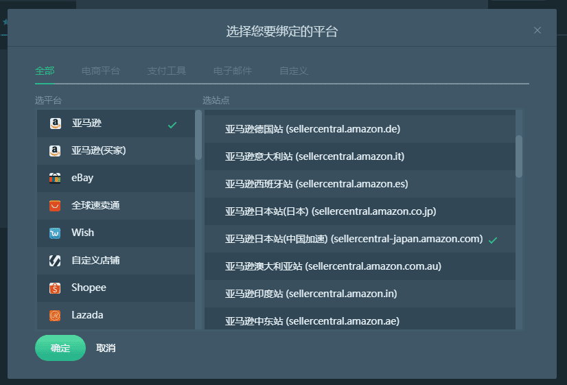This screenshot has height=385, width=567.
Task: Select Lazada platform row
Action: (116, 316)
